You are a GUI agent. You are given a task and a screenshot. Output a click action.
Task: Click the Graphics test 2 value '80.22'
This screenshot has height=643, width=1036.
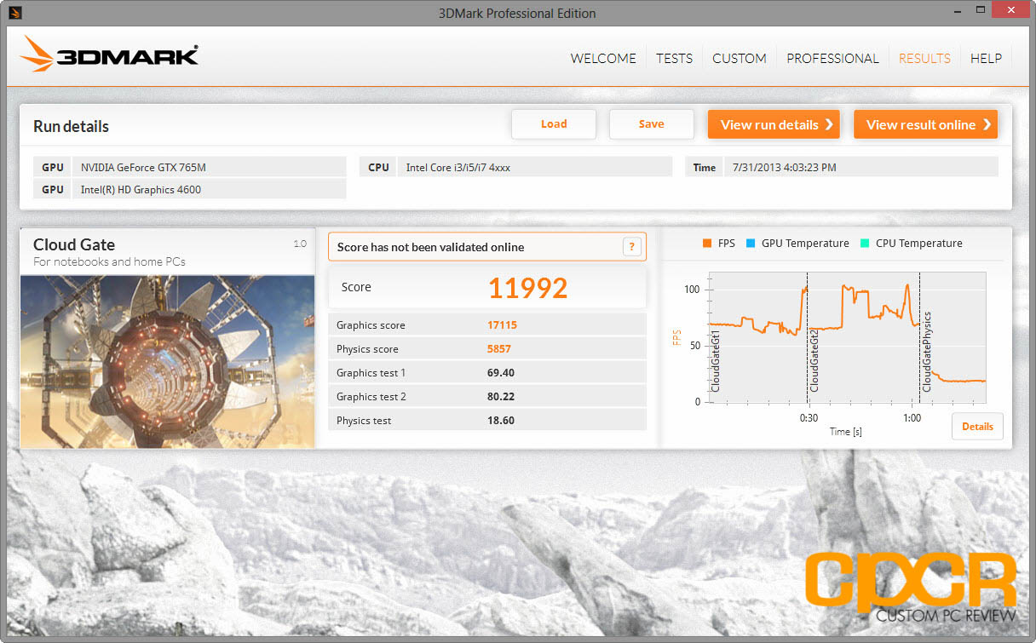[x=501, y=397]
